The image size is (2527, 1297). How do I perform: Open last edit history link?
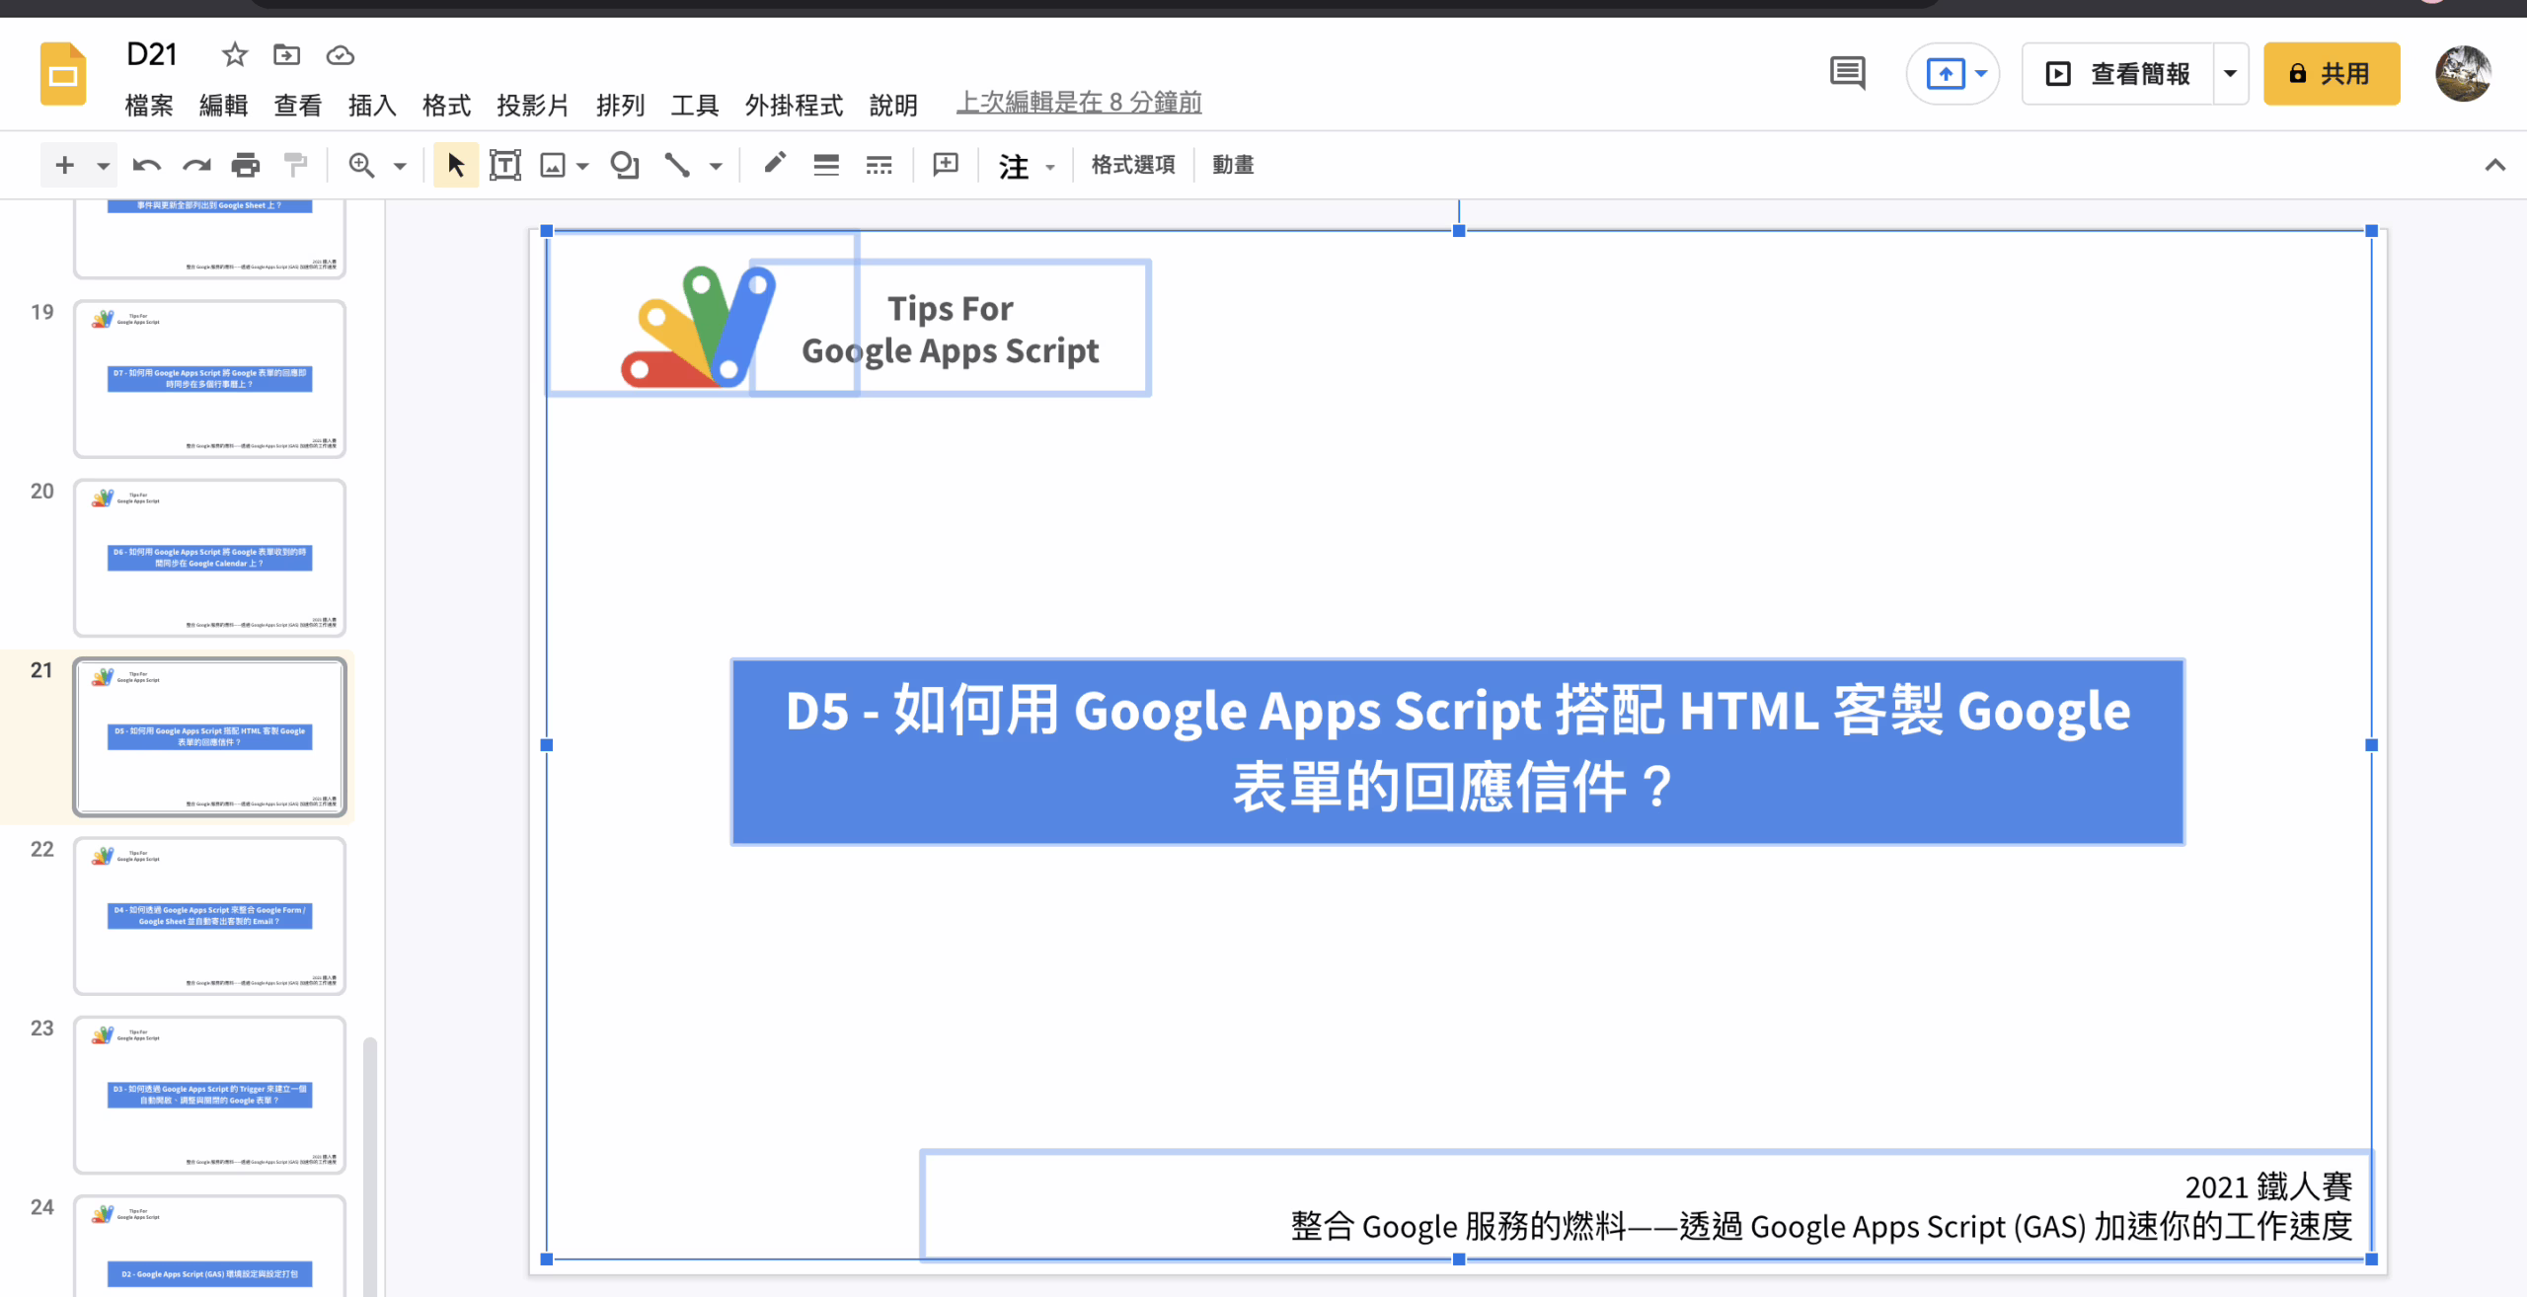1079,102
